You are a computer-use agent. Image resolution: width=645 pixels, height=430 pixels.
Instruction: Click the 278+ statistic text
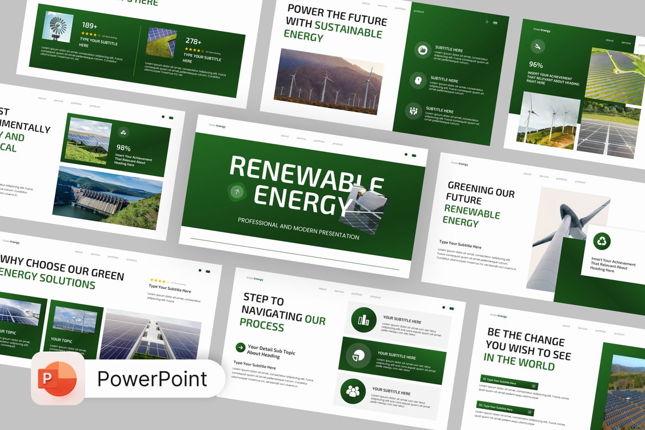coord(193,41)
